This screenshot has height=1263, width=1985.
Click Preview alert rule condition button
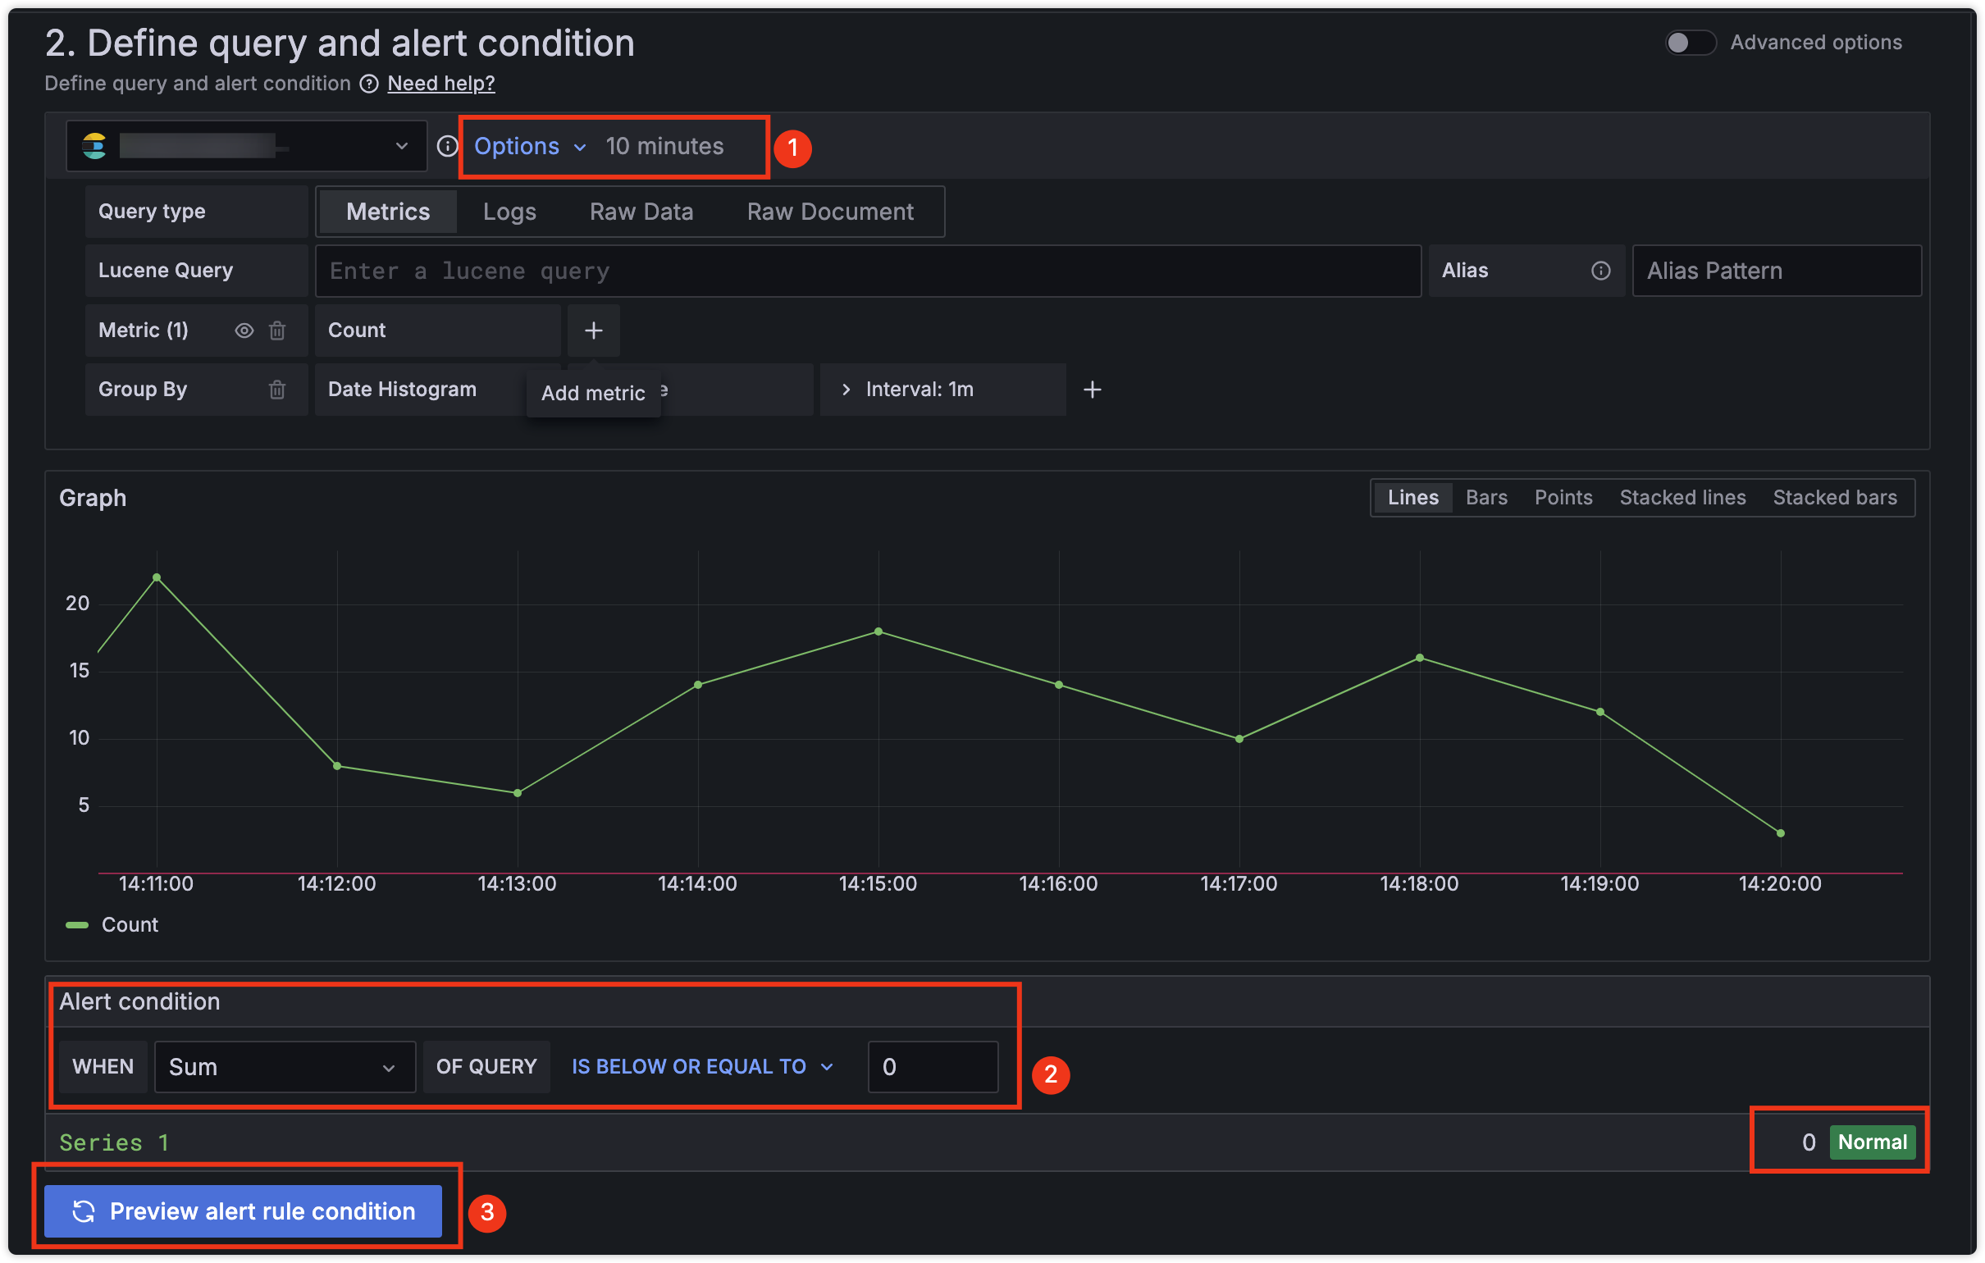coord(242,1211)
